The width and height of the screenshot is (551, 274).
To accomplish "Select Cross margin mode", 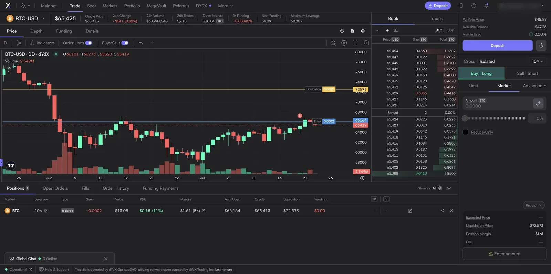I will (x=469, y=61).
